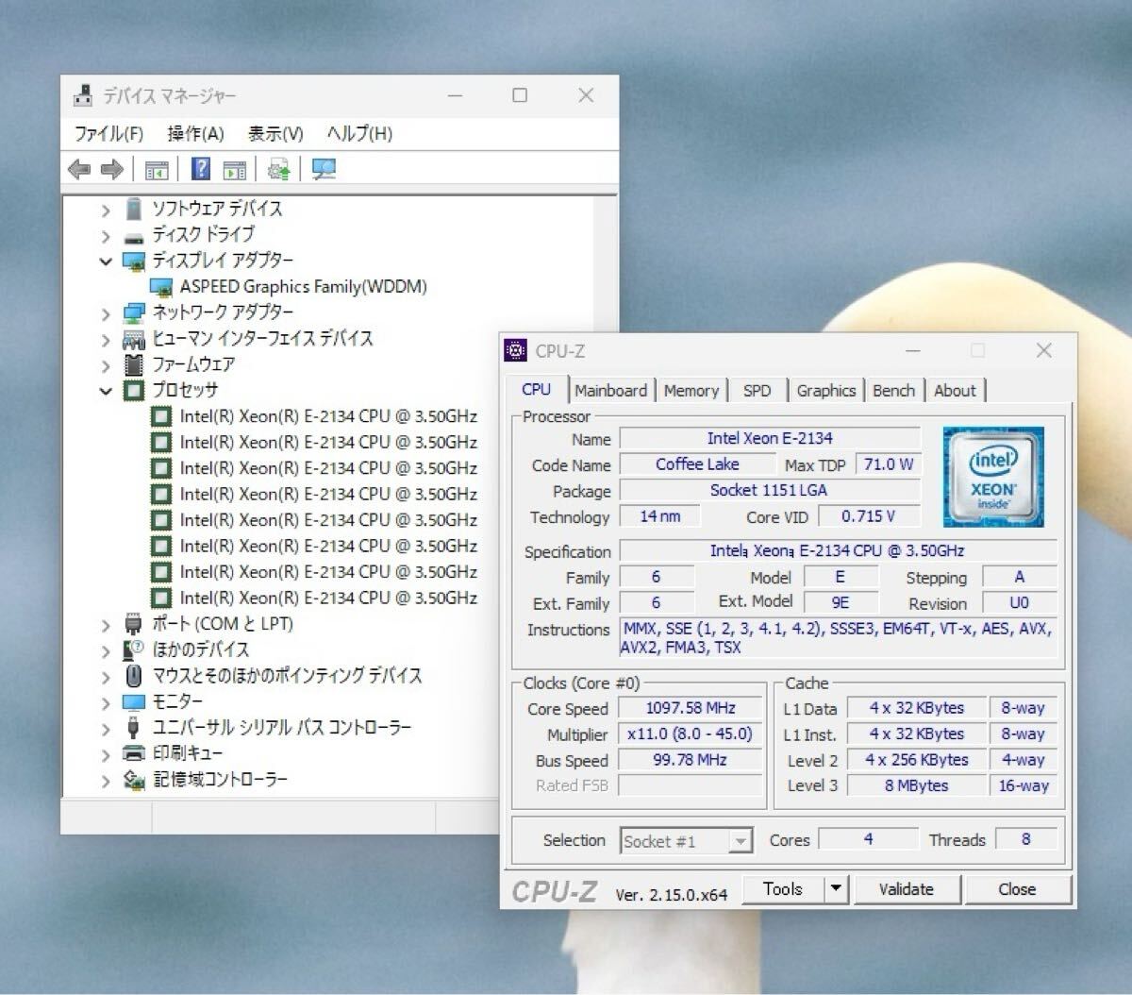Select the ユニバーサル シリアル バス コントローラー row
The width and height of the screenshot is (1132, 995).
coord(282,728)
